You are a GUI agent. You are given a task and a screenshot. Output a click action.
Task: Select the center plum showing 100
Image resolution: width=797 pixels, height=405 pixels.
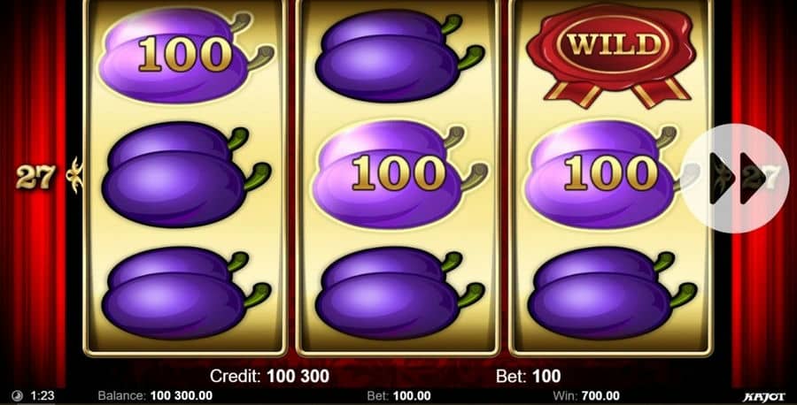coord(399,174)
